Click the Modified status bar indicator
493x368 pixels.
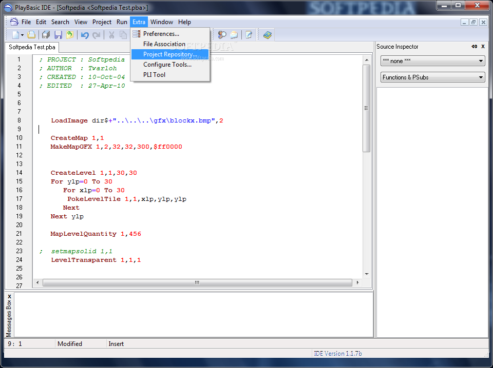pos(70,344)
